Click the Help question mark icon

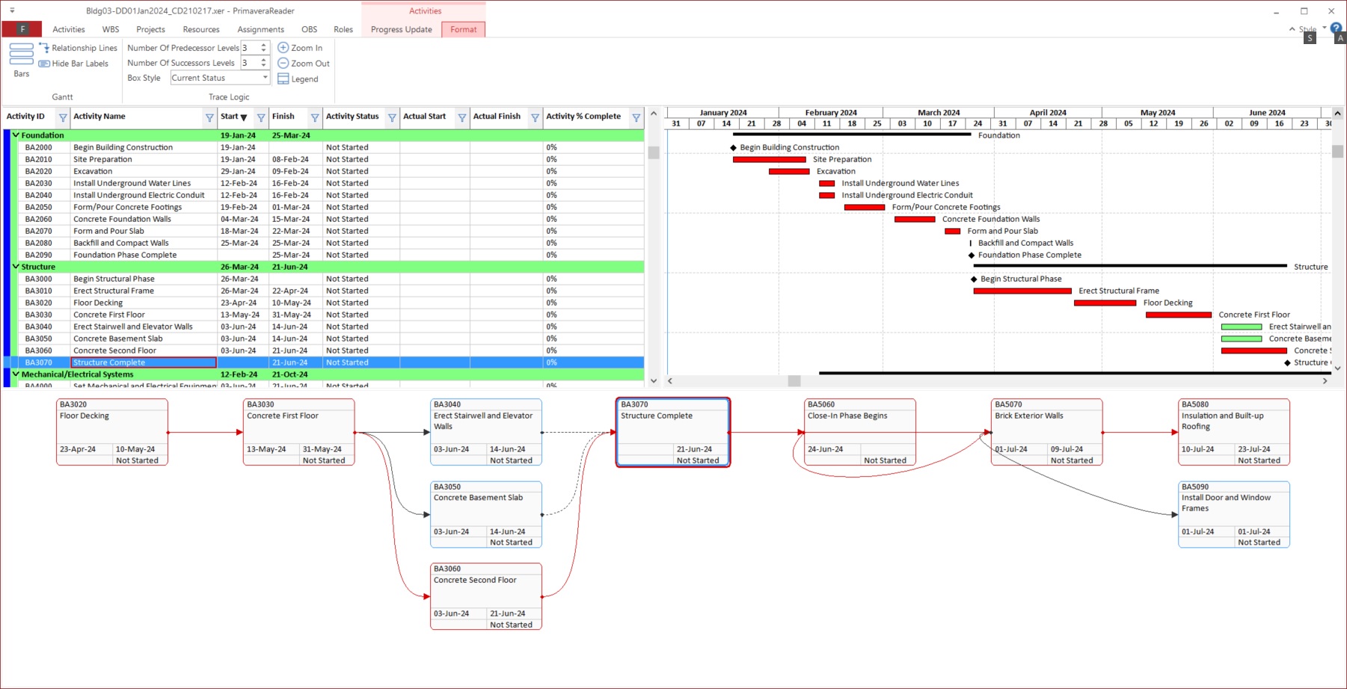pos(1336,28)
